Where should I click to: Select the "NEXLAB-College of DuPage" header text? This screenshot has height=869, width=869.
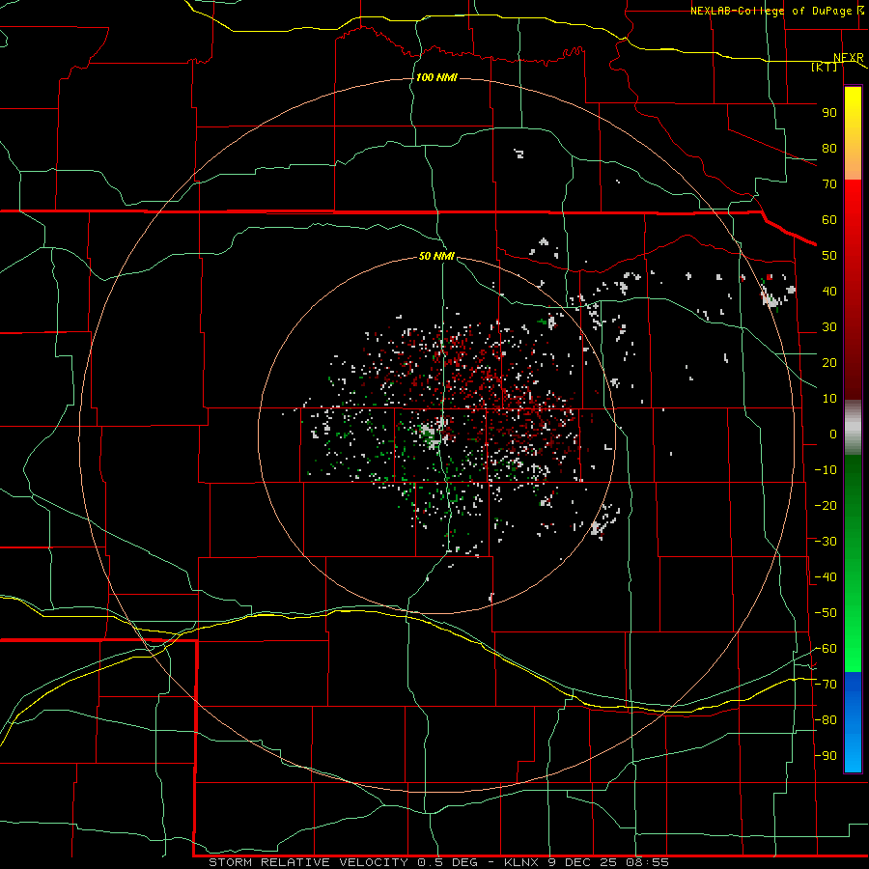coord(771,11)
